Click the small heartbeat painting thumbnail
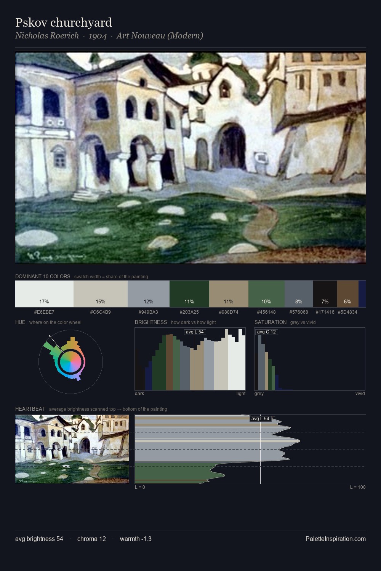 point(72,449)
